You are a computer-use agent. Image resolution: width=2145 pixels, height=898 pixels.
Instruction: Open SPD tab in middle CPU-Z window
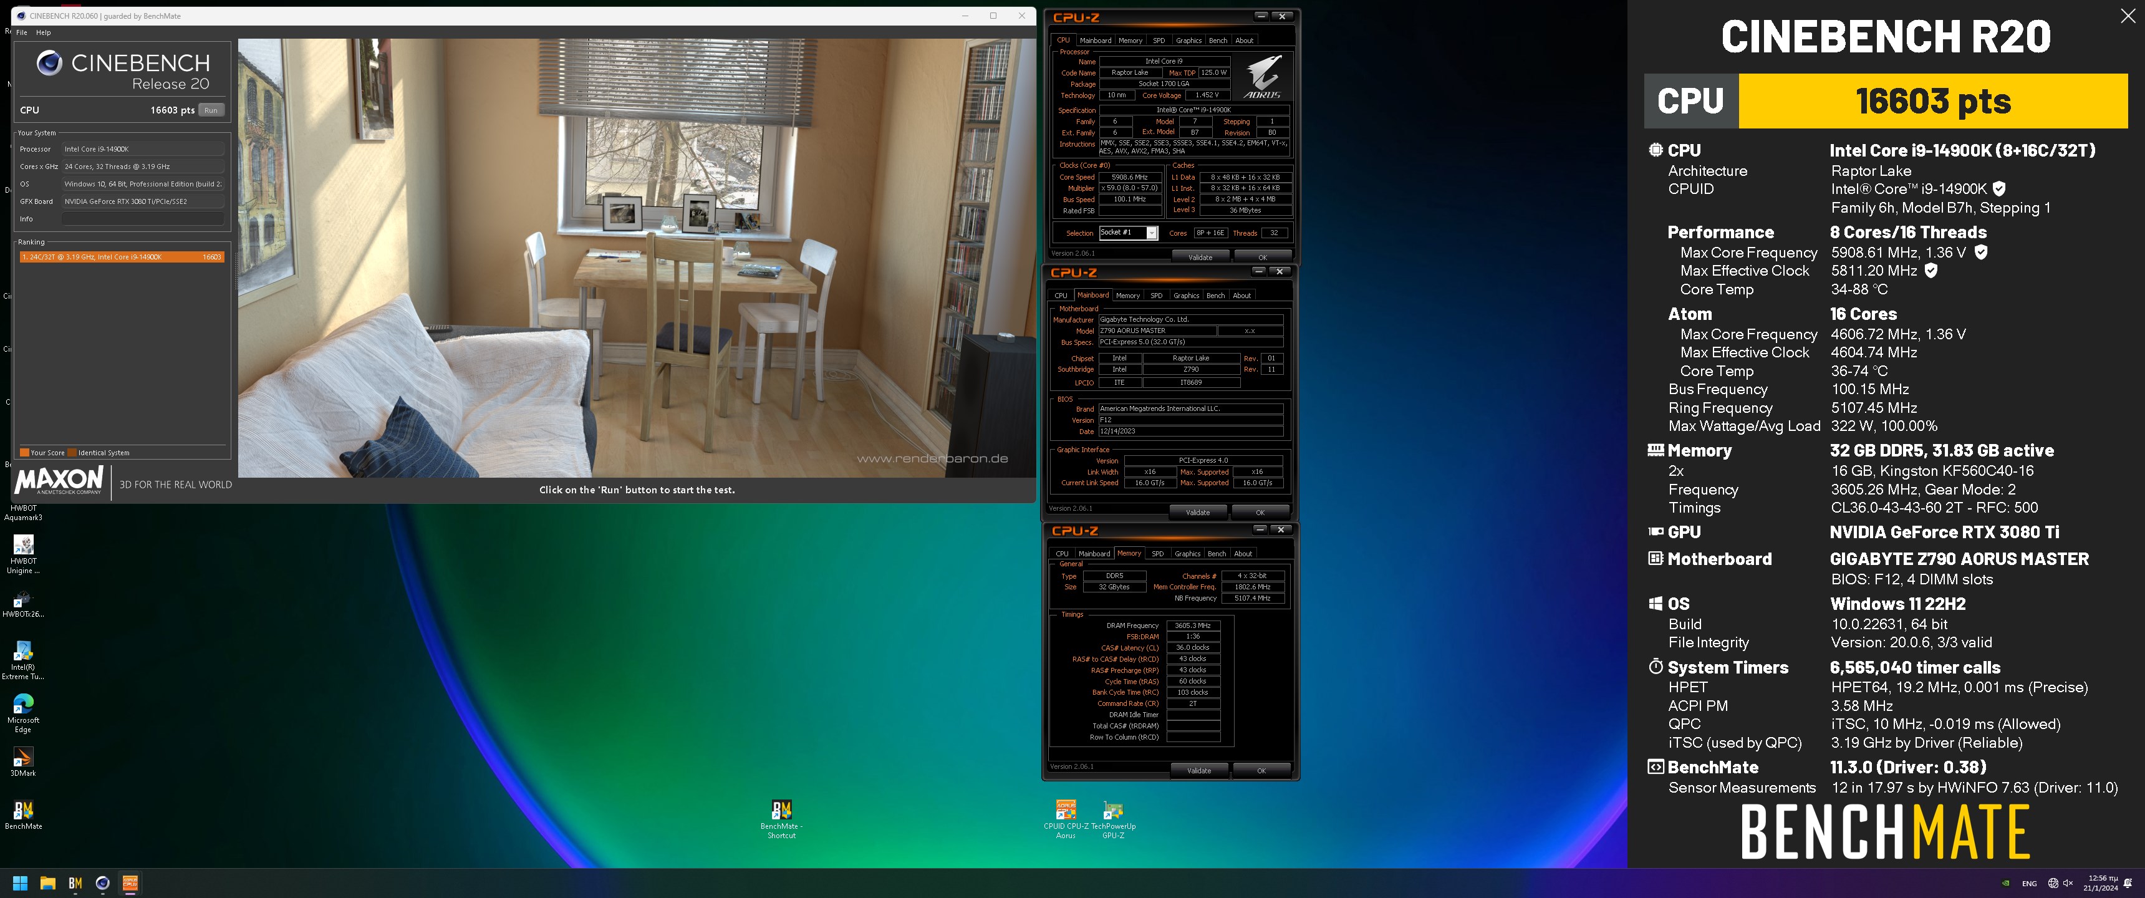click(1156, 296)
